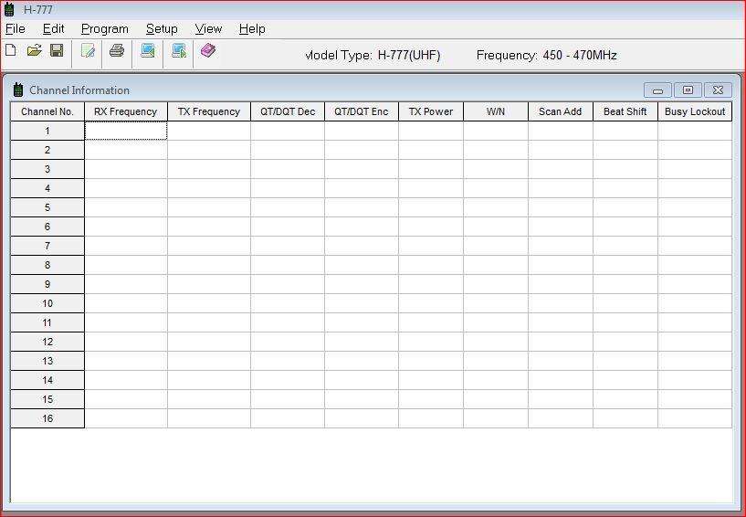Click the W/N cell for channel 8
Viewport: 746px width, 517px height.
click(495, 265)
